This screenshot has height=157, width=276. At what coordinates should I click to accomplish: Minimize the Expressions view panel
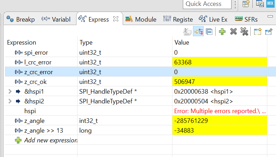point(270,16)
